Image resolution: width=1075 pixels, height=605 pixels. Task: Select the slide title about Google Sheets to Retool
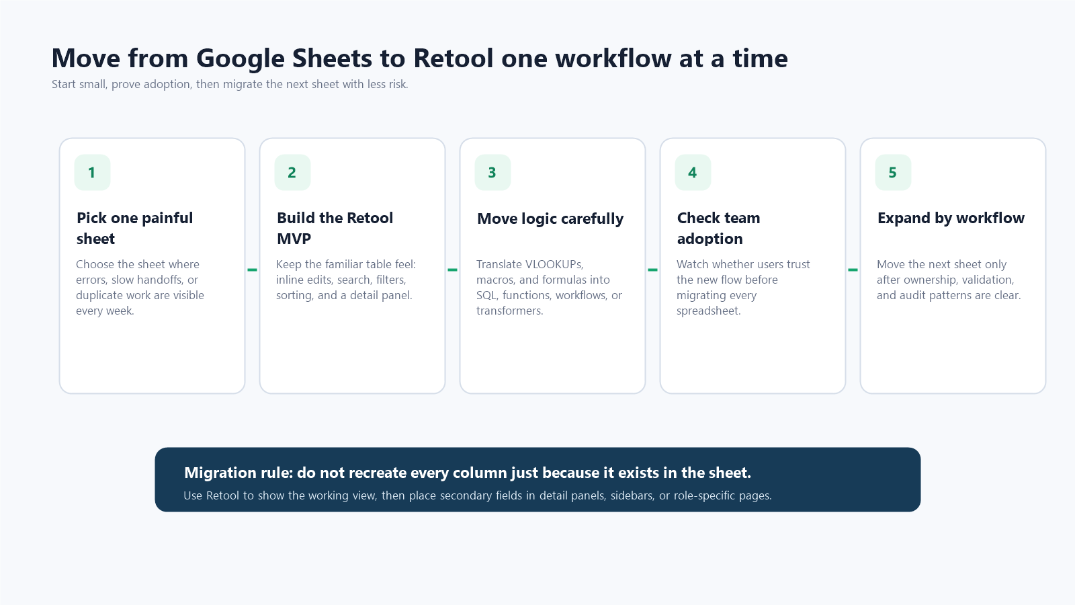point(419,58)
